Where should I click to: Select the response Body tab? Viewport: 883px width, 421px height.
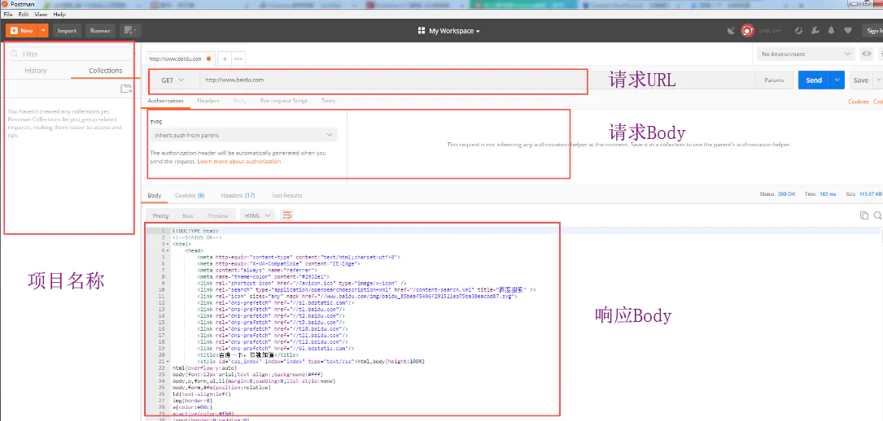point(155,196)
